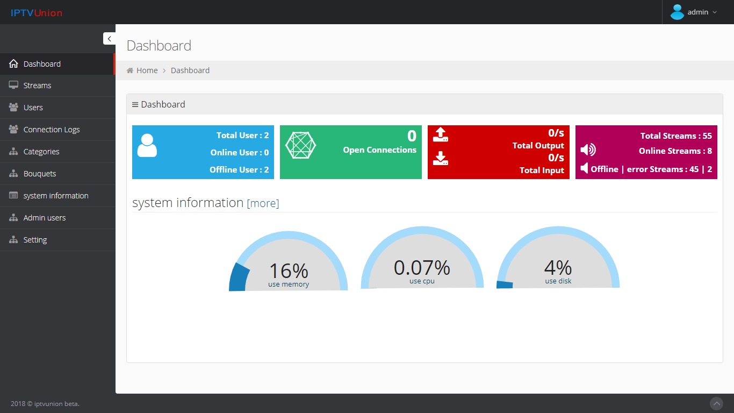Click the 2018 © iptvunion beta footer text
This screenshot has width=734, height=413.
[45, 404]
